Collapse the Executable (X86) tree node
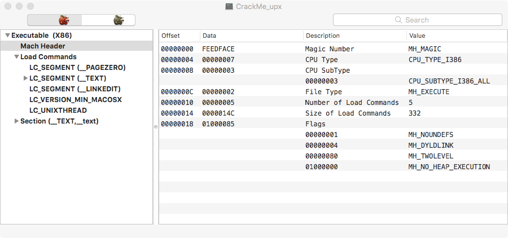 point(7,36)
